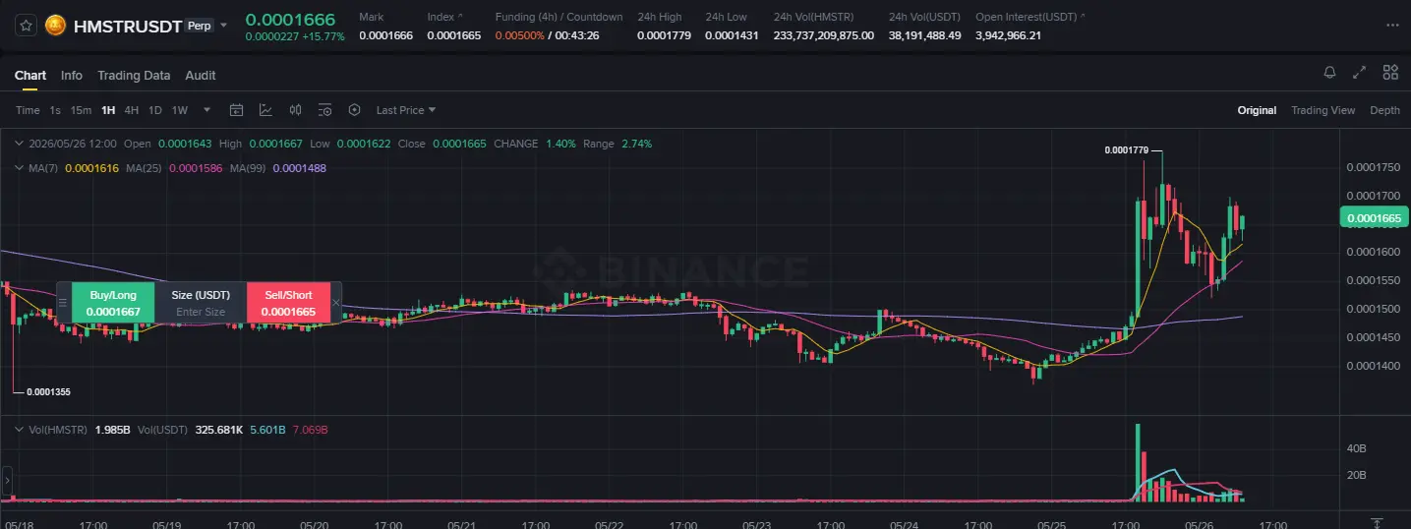This screenshot has width=1411, height=529.
Task: Click the 0.0001355 low price marker
Action: click(x=48, y=391)
